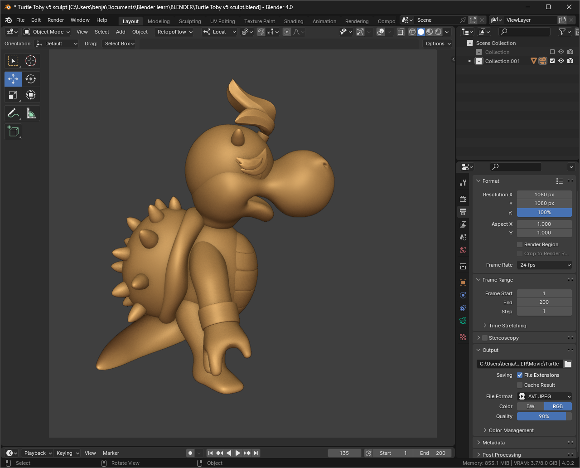Select the Scale tool
Image resolution: width=580 pixels, height=468 pixels.
(13, 95)
